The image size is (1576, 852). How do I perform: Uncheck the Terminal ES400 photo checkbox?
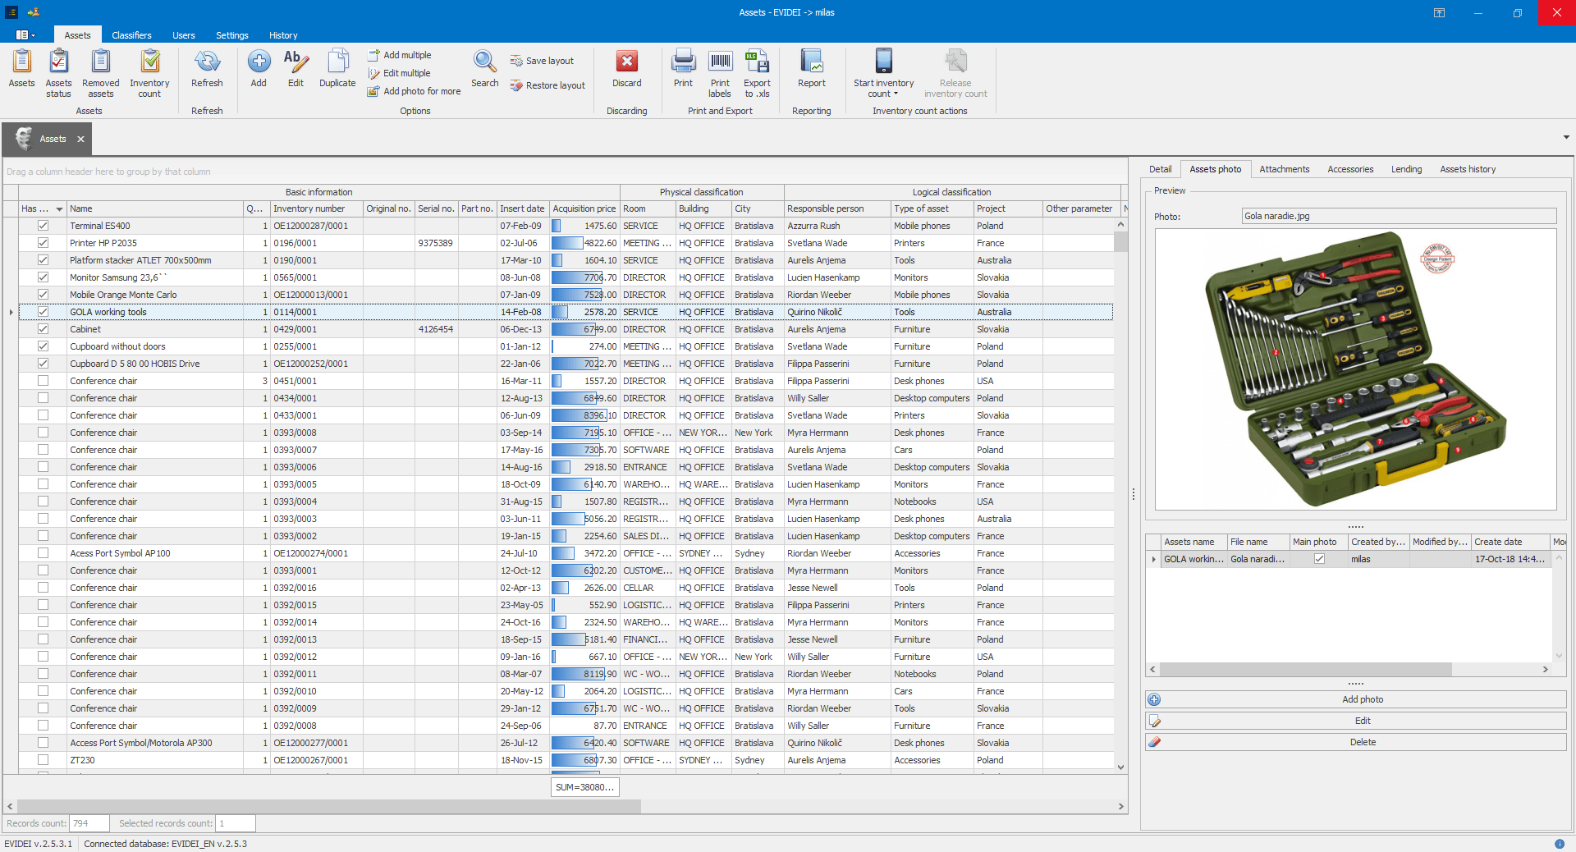(x=44, y=226)
